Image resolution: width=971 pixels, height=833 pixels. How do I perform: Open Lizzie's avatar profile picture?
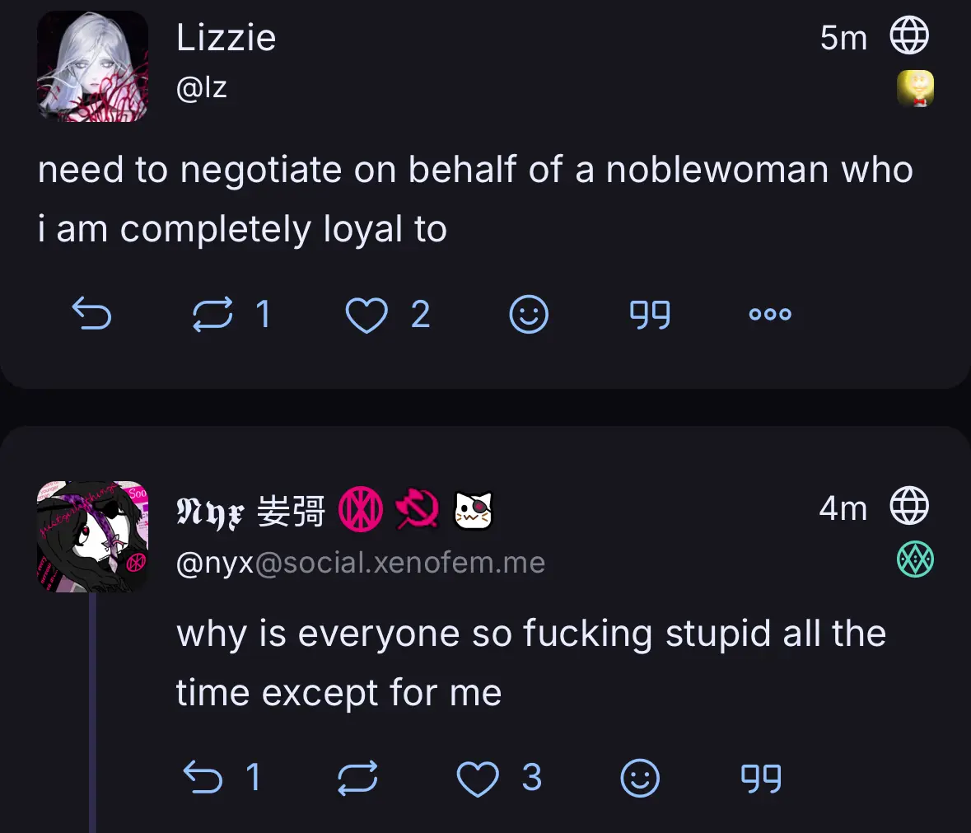pos(93,66)
